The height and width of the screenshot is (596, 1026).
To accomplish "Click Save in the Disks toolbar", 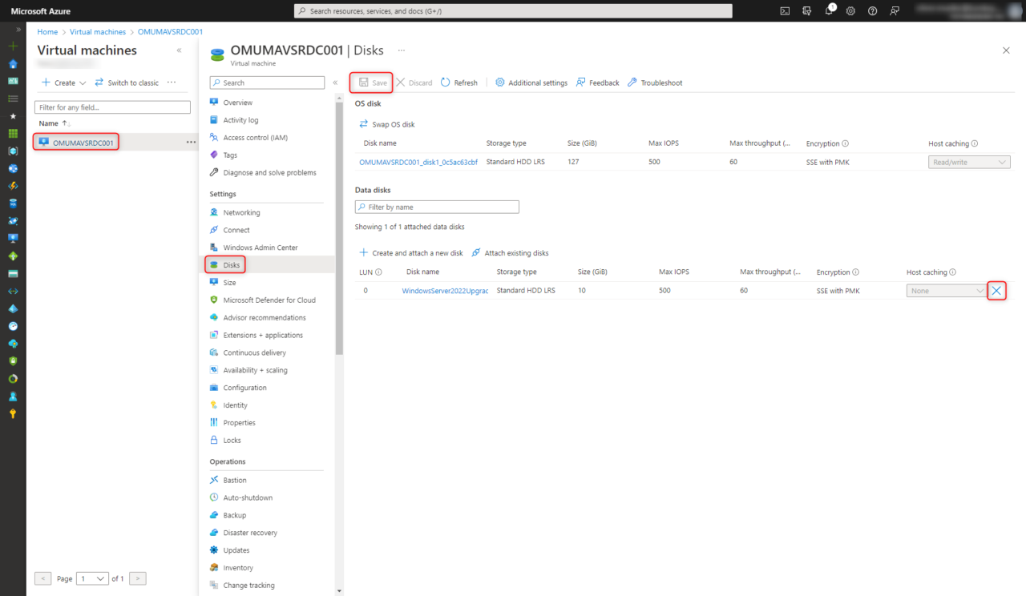I will [372, 83].
